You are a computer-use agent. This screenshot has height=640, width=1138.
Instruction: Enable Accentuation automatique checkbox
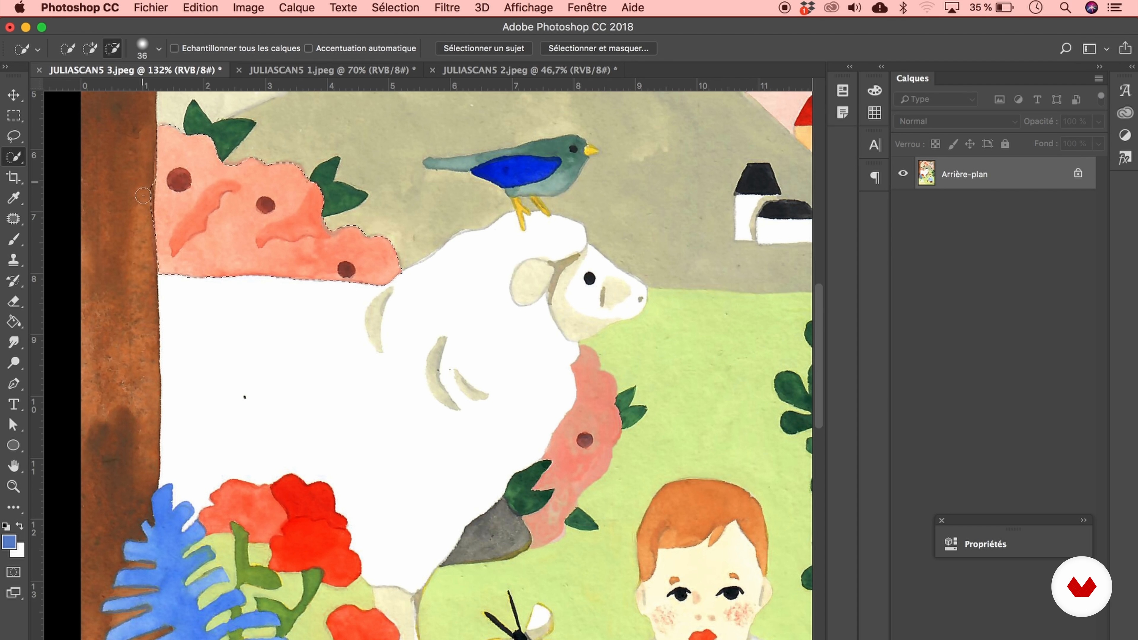pos(308,48)
